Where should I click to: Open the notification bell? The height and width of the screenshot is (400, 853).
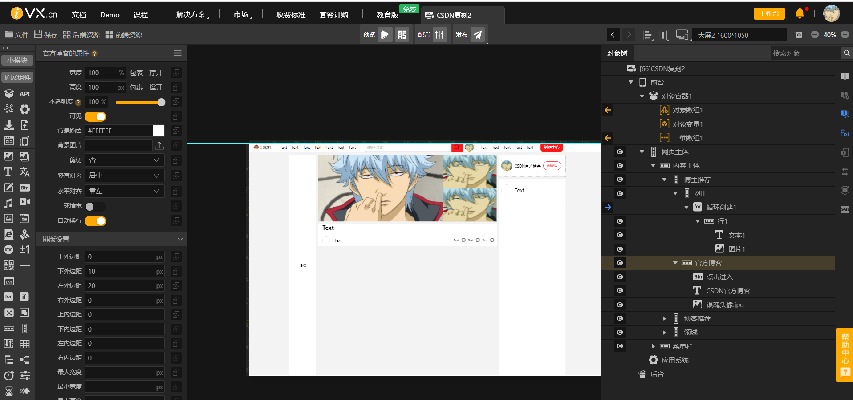[x=800, y=13]
